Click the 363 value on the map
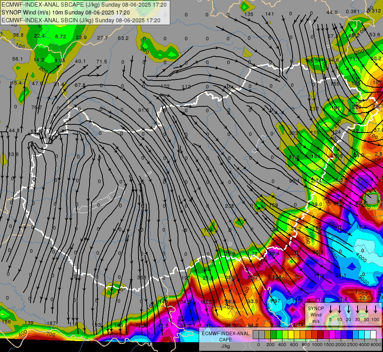Viewport: 383px width, 352px height. tap(142, 278)
